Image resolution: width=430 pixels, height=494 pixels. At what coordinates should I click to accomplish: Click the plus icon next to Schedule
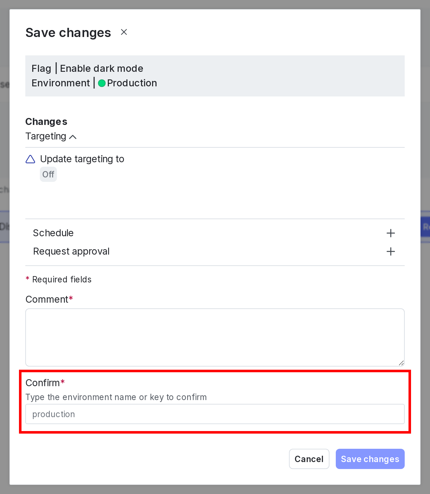pos(391,233)
